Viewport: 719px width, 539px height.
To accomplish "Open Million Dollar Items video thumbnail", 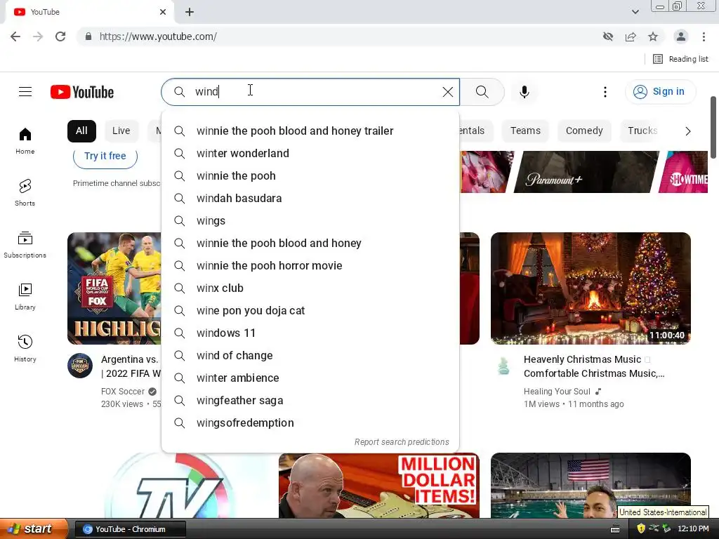I will coord(378,486).
